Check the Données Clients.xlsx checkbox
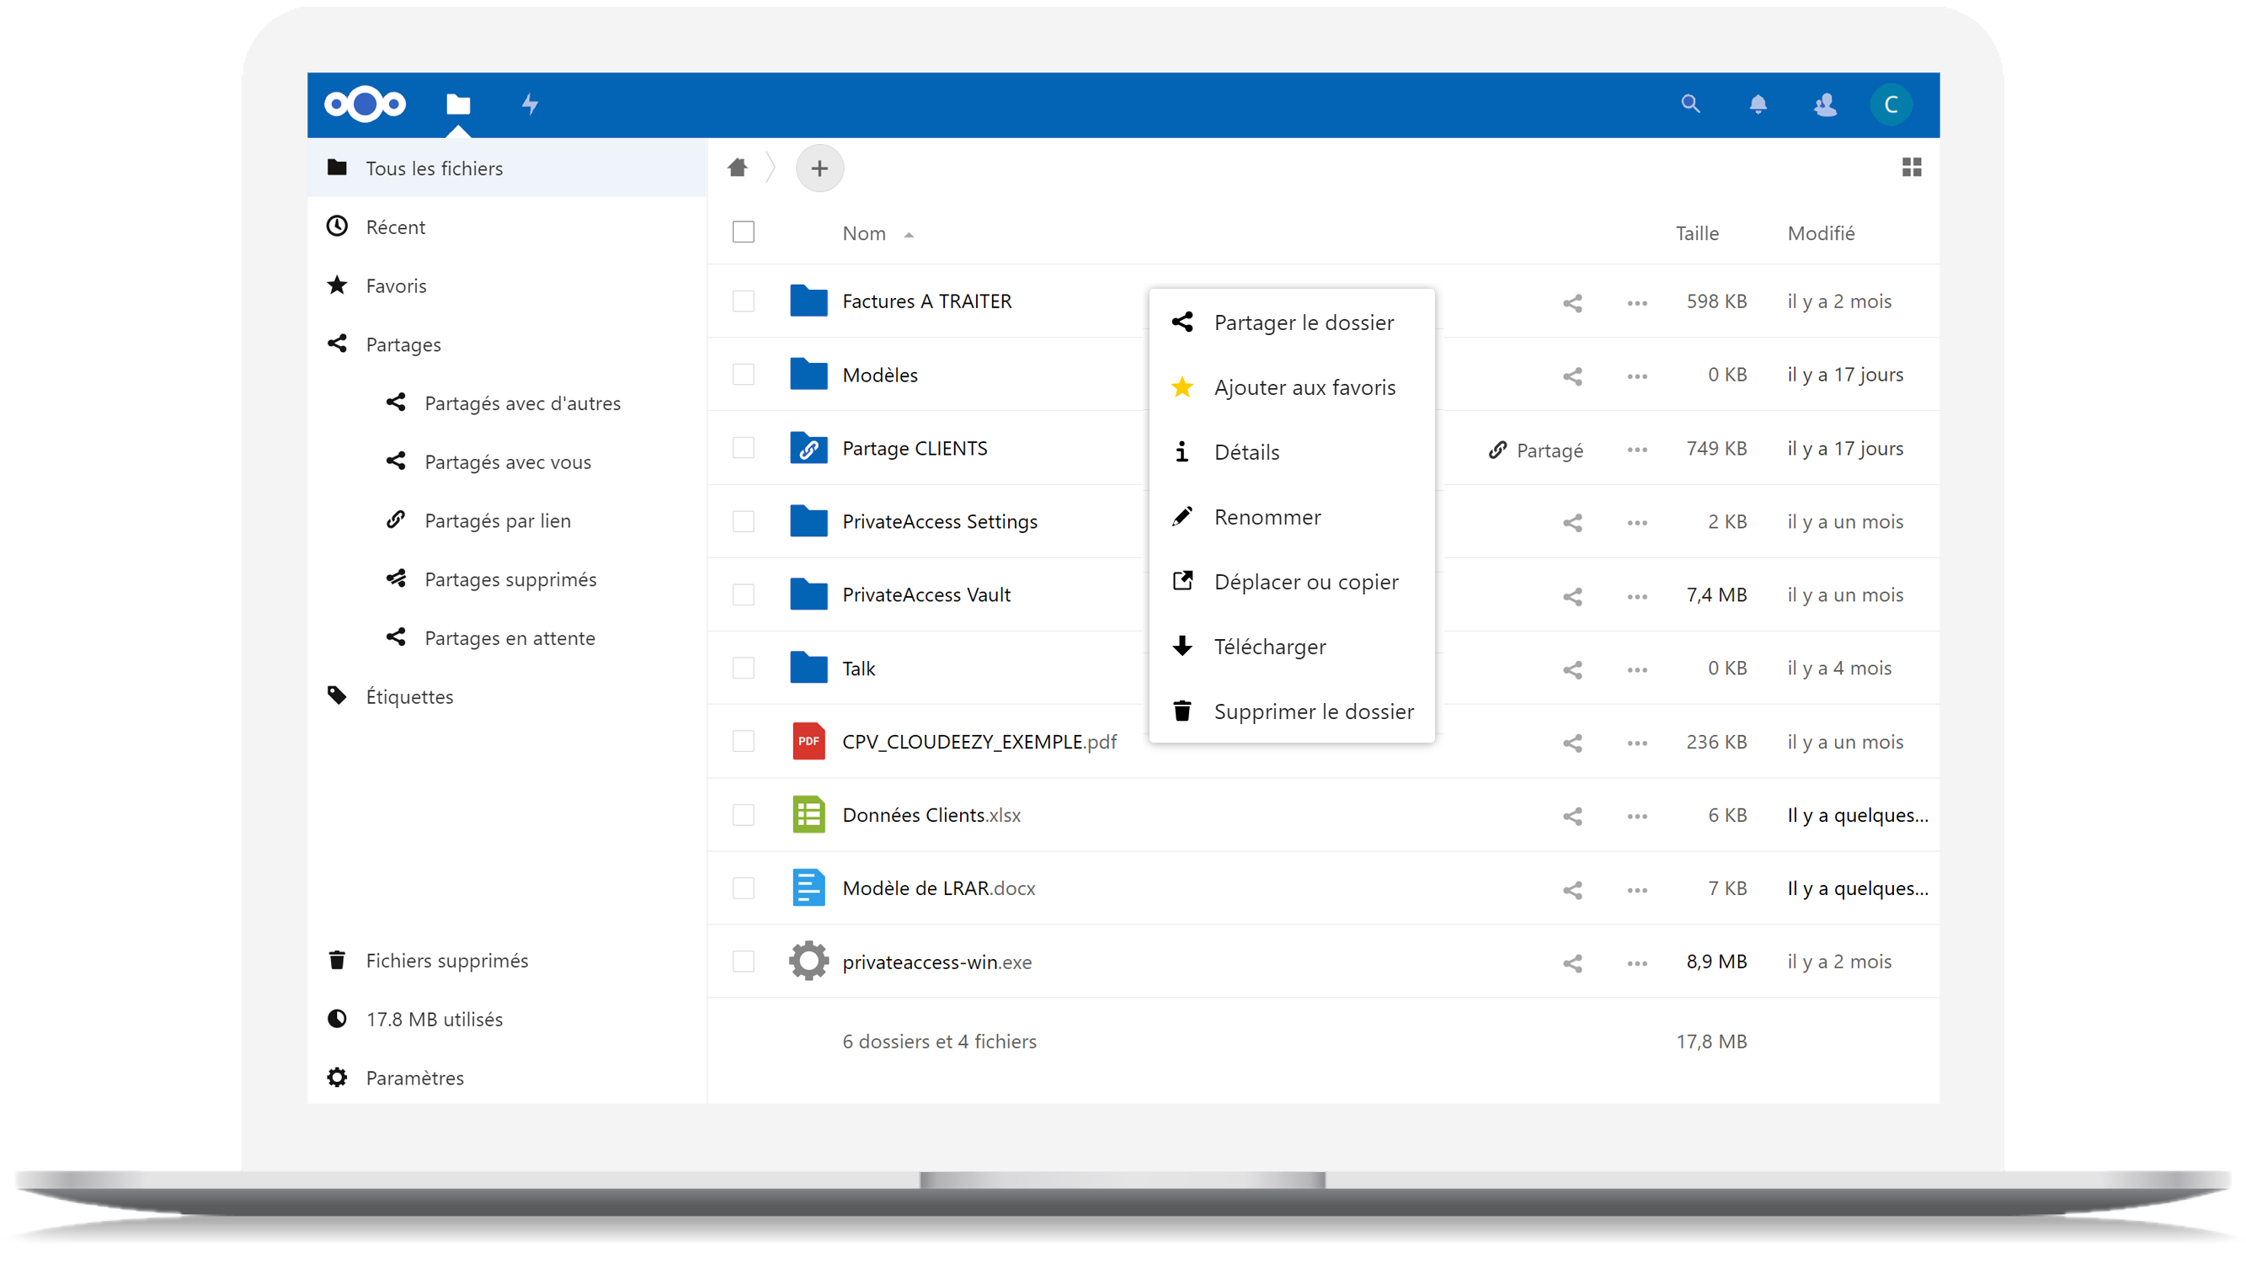Screen dimensions: 2246x1263 tap(743, 814)
